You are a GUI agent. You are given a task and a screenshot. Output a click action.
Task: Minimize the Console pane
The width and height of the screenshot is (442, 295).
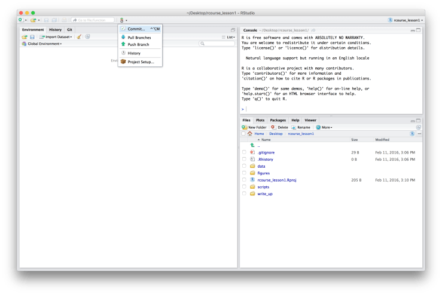[x=413, y=30]
